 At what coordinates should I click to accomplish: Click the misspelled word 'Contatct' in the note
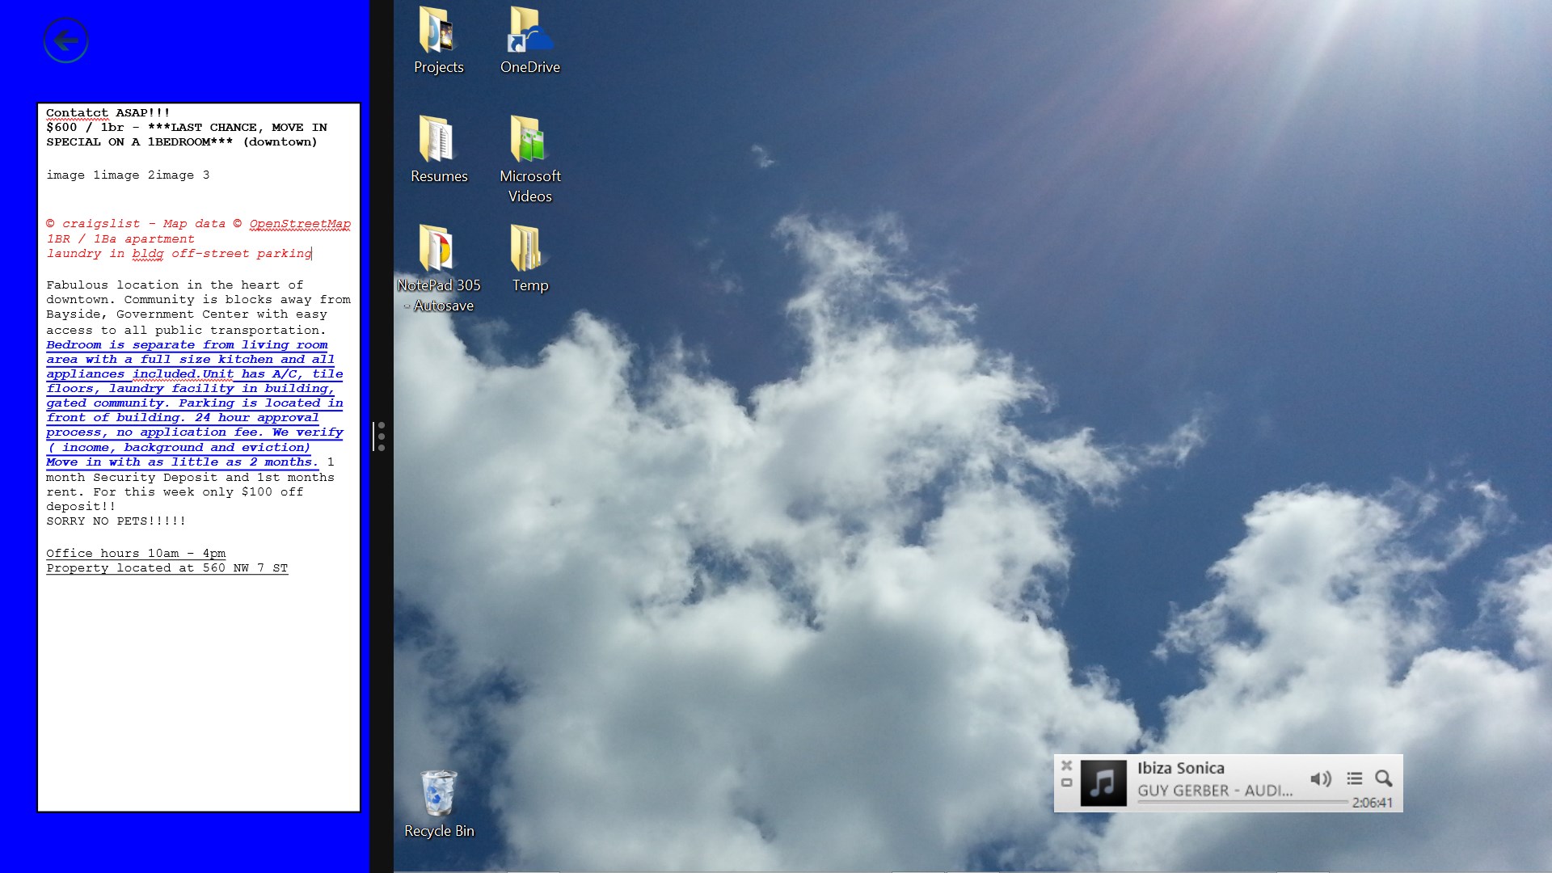pos(77,113)
